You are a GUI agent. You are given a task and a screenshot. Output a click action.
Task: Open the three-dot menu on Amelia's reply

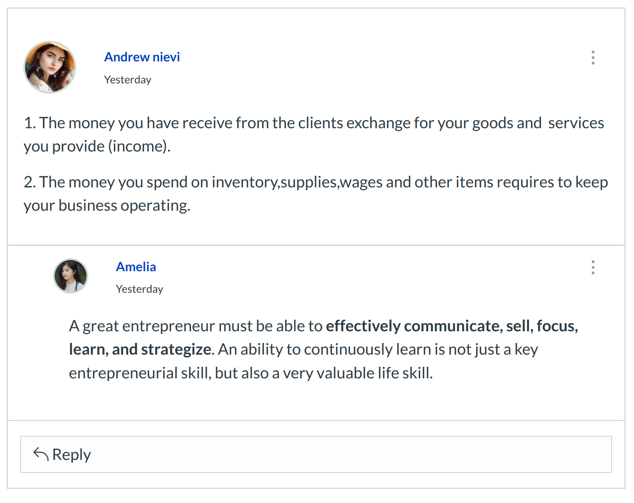tap(593, 267)
